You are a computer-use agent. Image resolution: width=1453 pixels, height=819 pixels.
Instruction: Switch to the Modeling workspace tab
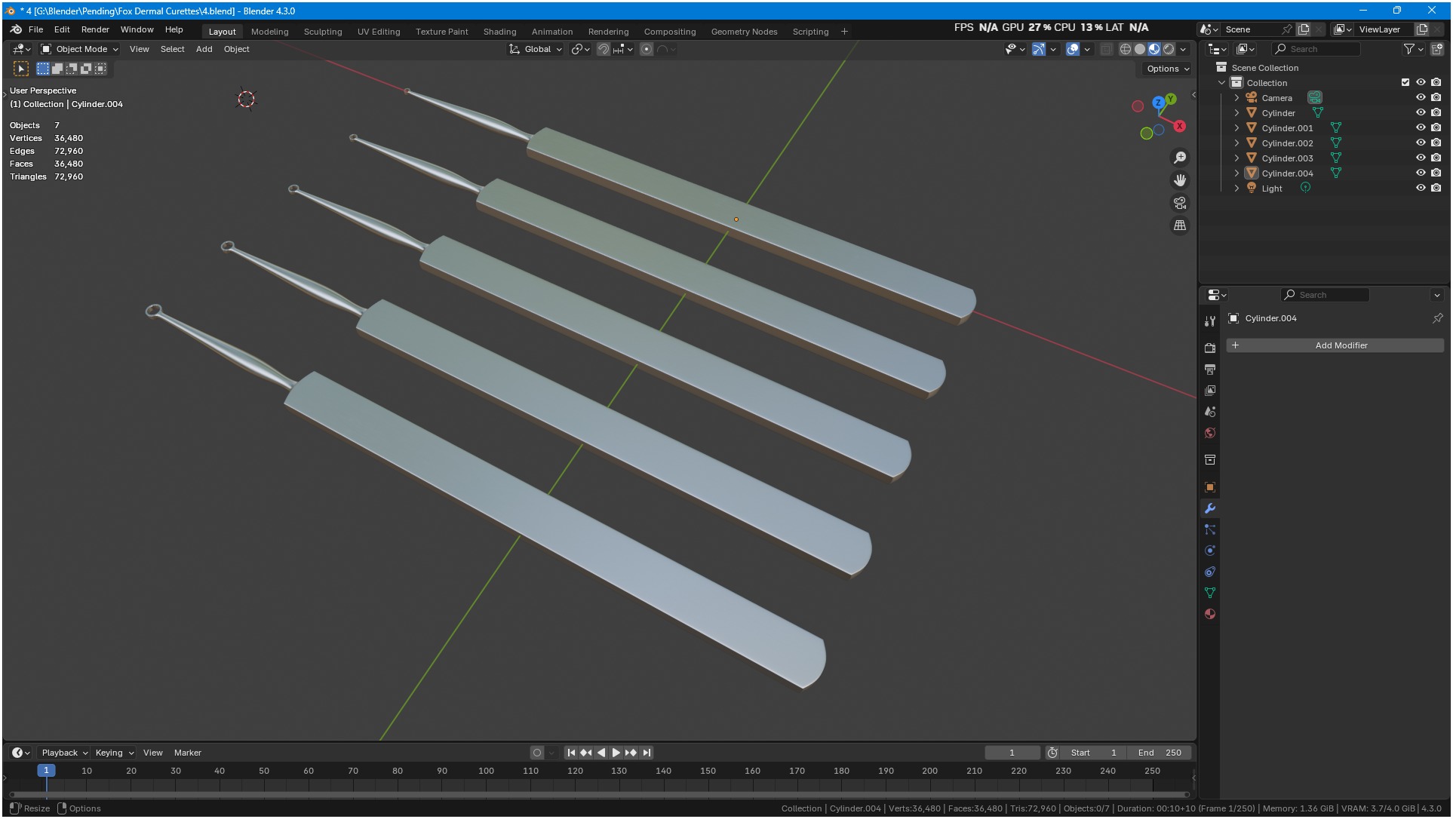pyautogui.click(x=269, y=32)
